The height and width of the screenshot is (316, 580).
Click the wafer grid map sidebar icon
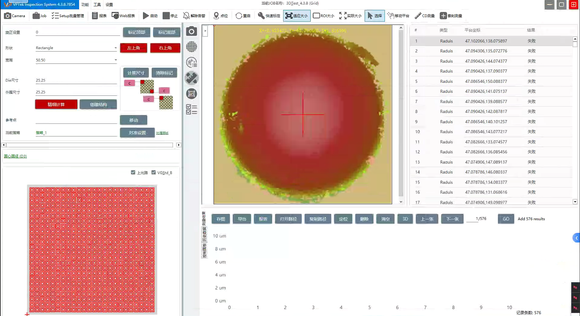point(191,47)
